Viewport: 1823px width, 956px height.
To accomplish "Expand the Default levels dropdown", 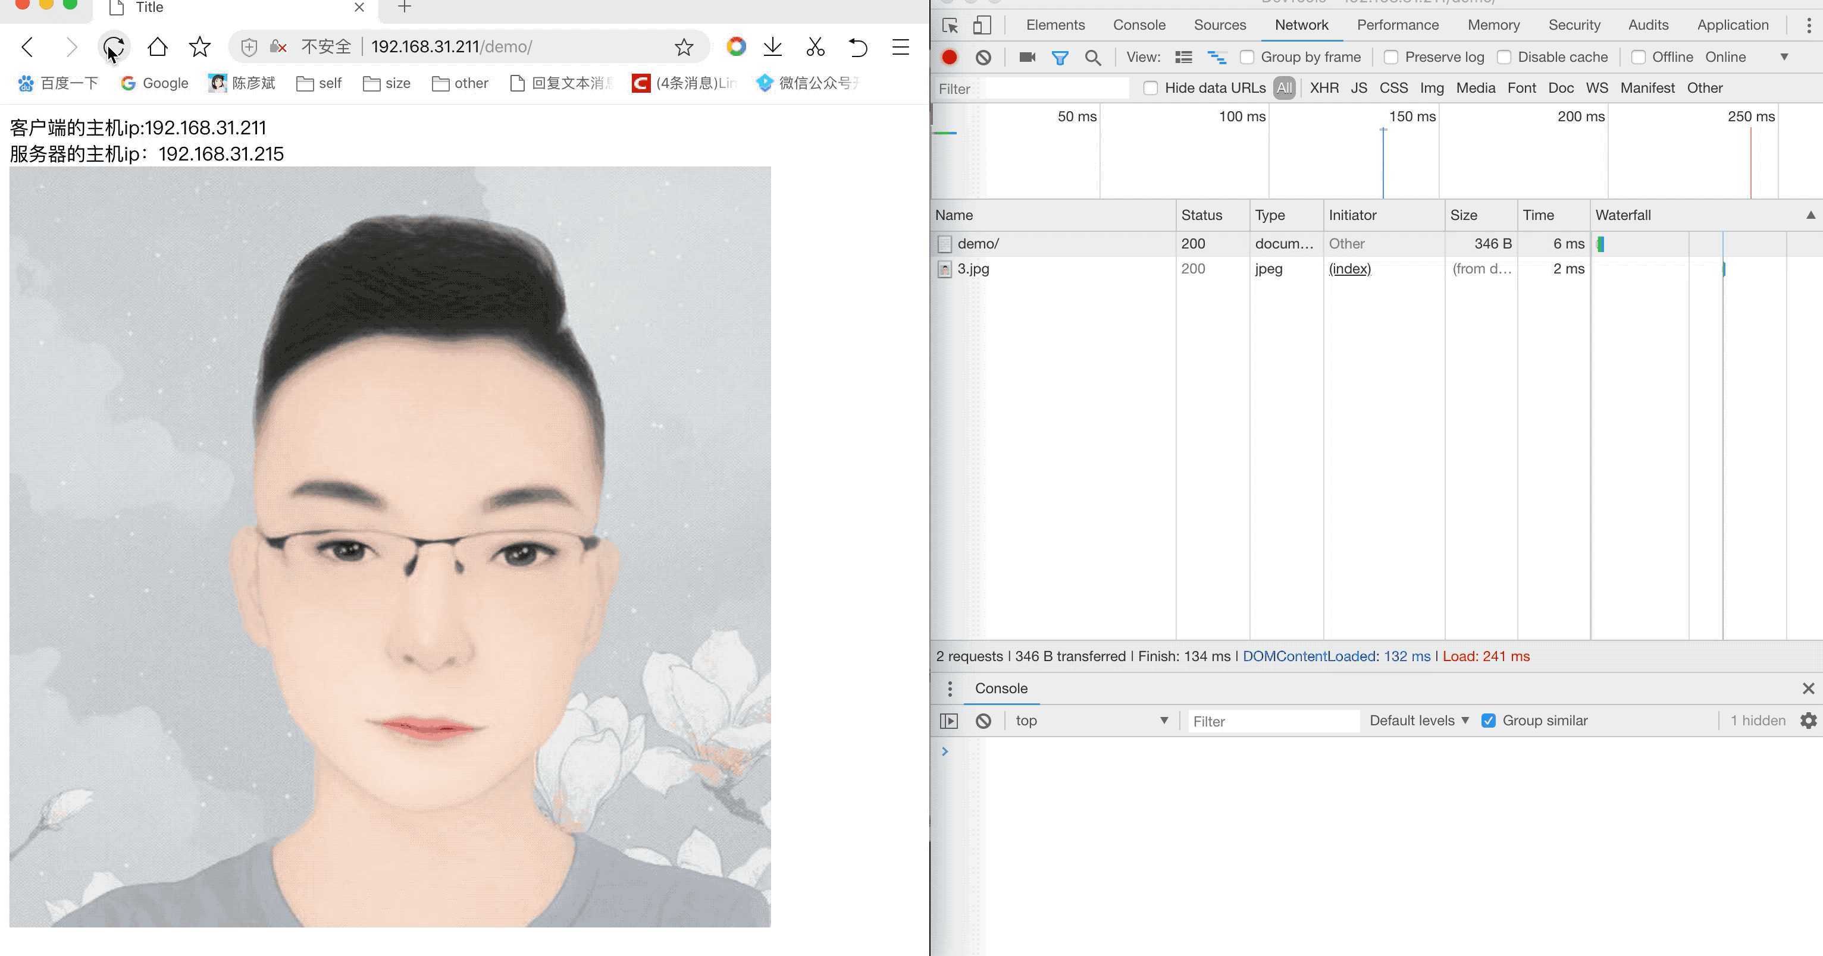I will pyautogui.click(x=1418, y=721).
